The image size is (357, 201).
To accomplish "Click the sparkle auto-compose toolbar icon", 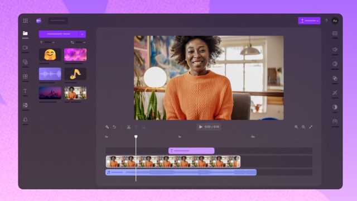I will (107, 127).
